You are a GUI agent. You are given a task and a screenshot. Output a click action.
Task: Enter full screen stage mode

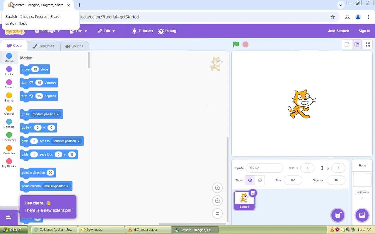pos(368,44)
